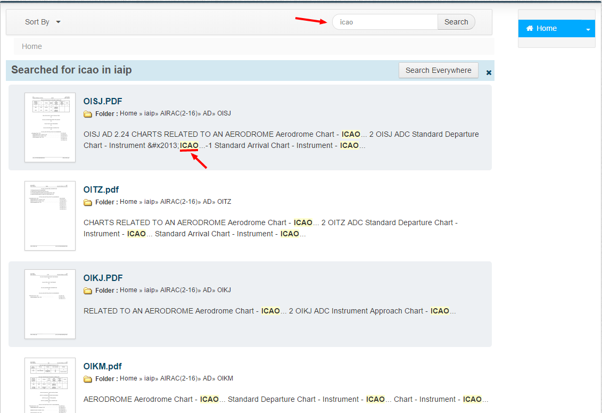Click the Search button
The image size is (602, 413).
click(x=456, y=22)
